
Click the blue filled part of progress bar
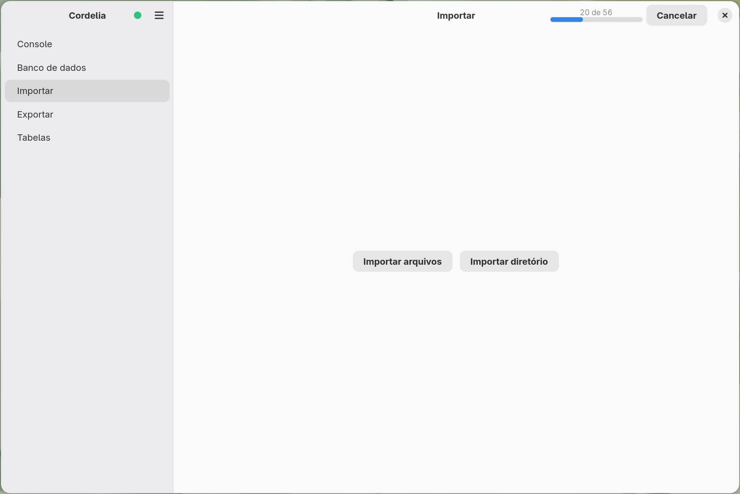567,20
